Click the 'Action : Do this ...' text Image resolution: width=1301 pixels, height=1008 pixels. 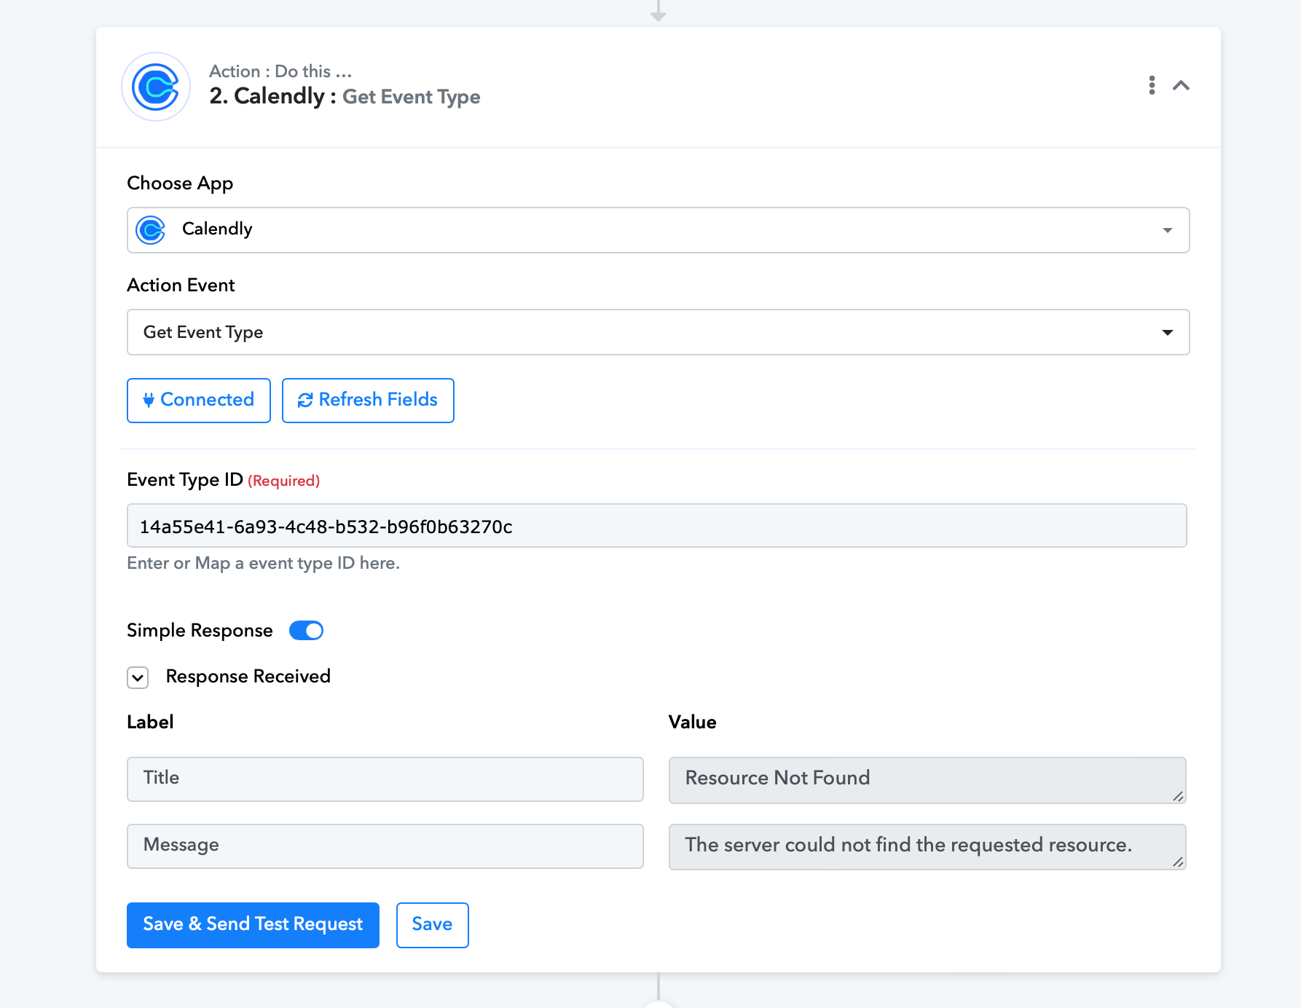tap(280, 71)
